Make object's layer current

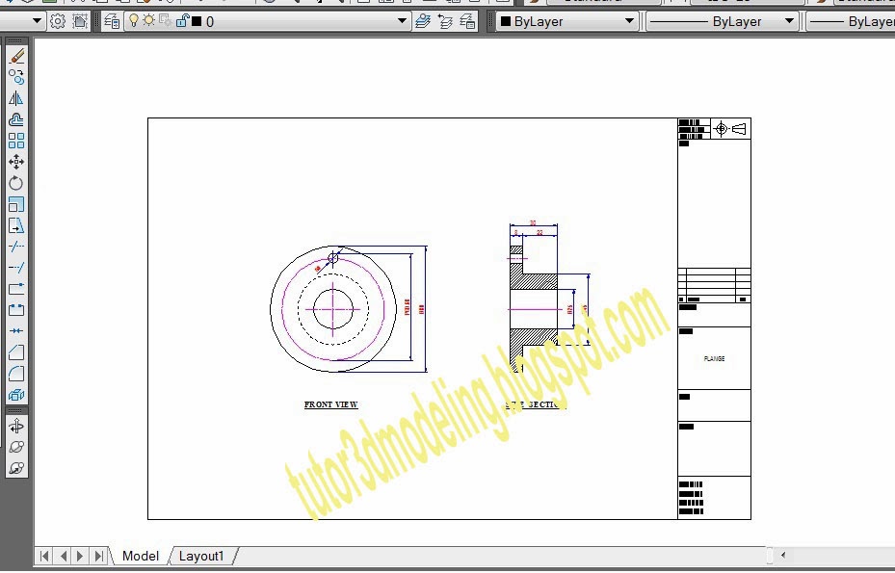[x=423, y=22]
